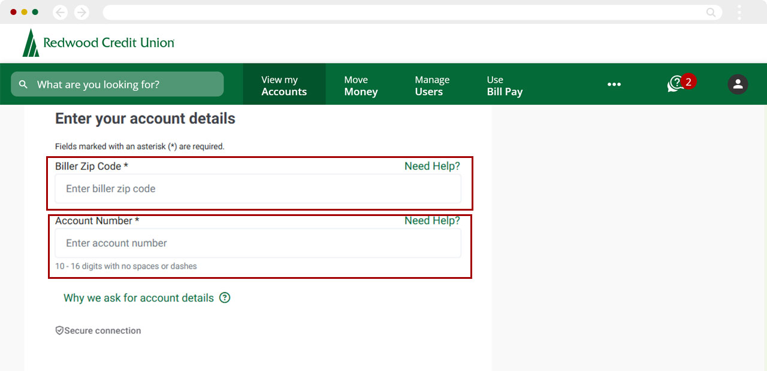Open the Why we ask for account details link
Image resolution: width=767 pixels, height=371 pixels.
(x=138, y=298)
